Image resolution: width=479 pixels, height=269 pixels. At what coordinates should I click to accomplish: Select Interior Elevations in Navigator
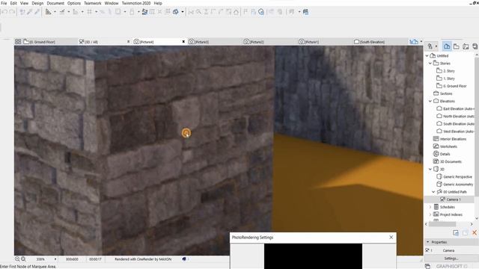(450, 139)
